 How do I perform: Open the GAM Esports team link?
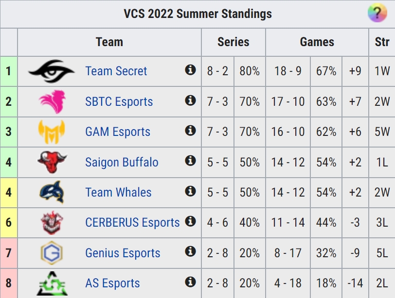coord(118,132)
